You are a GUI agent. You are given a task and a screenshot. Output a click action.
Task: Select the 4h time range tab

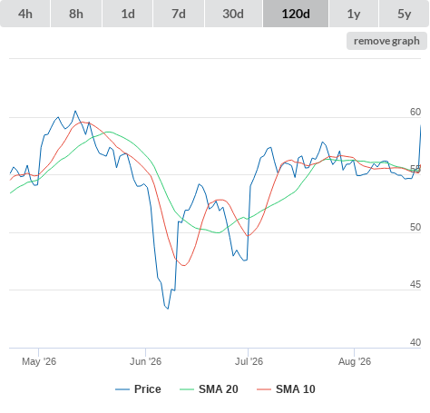[x=24, y=14]
